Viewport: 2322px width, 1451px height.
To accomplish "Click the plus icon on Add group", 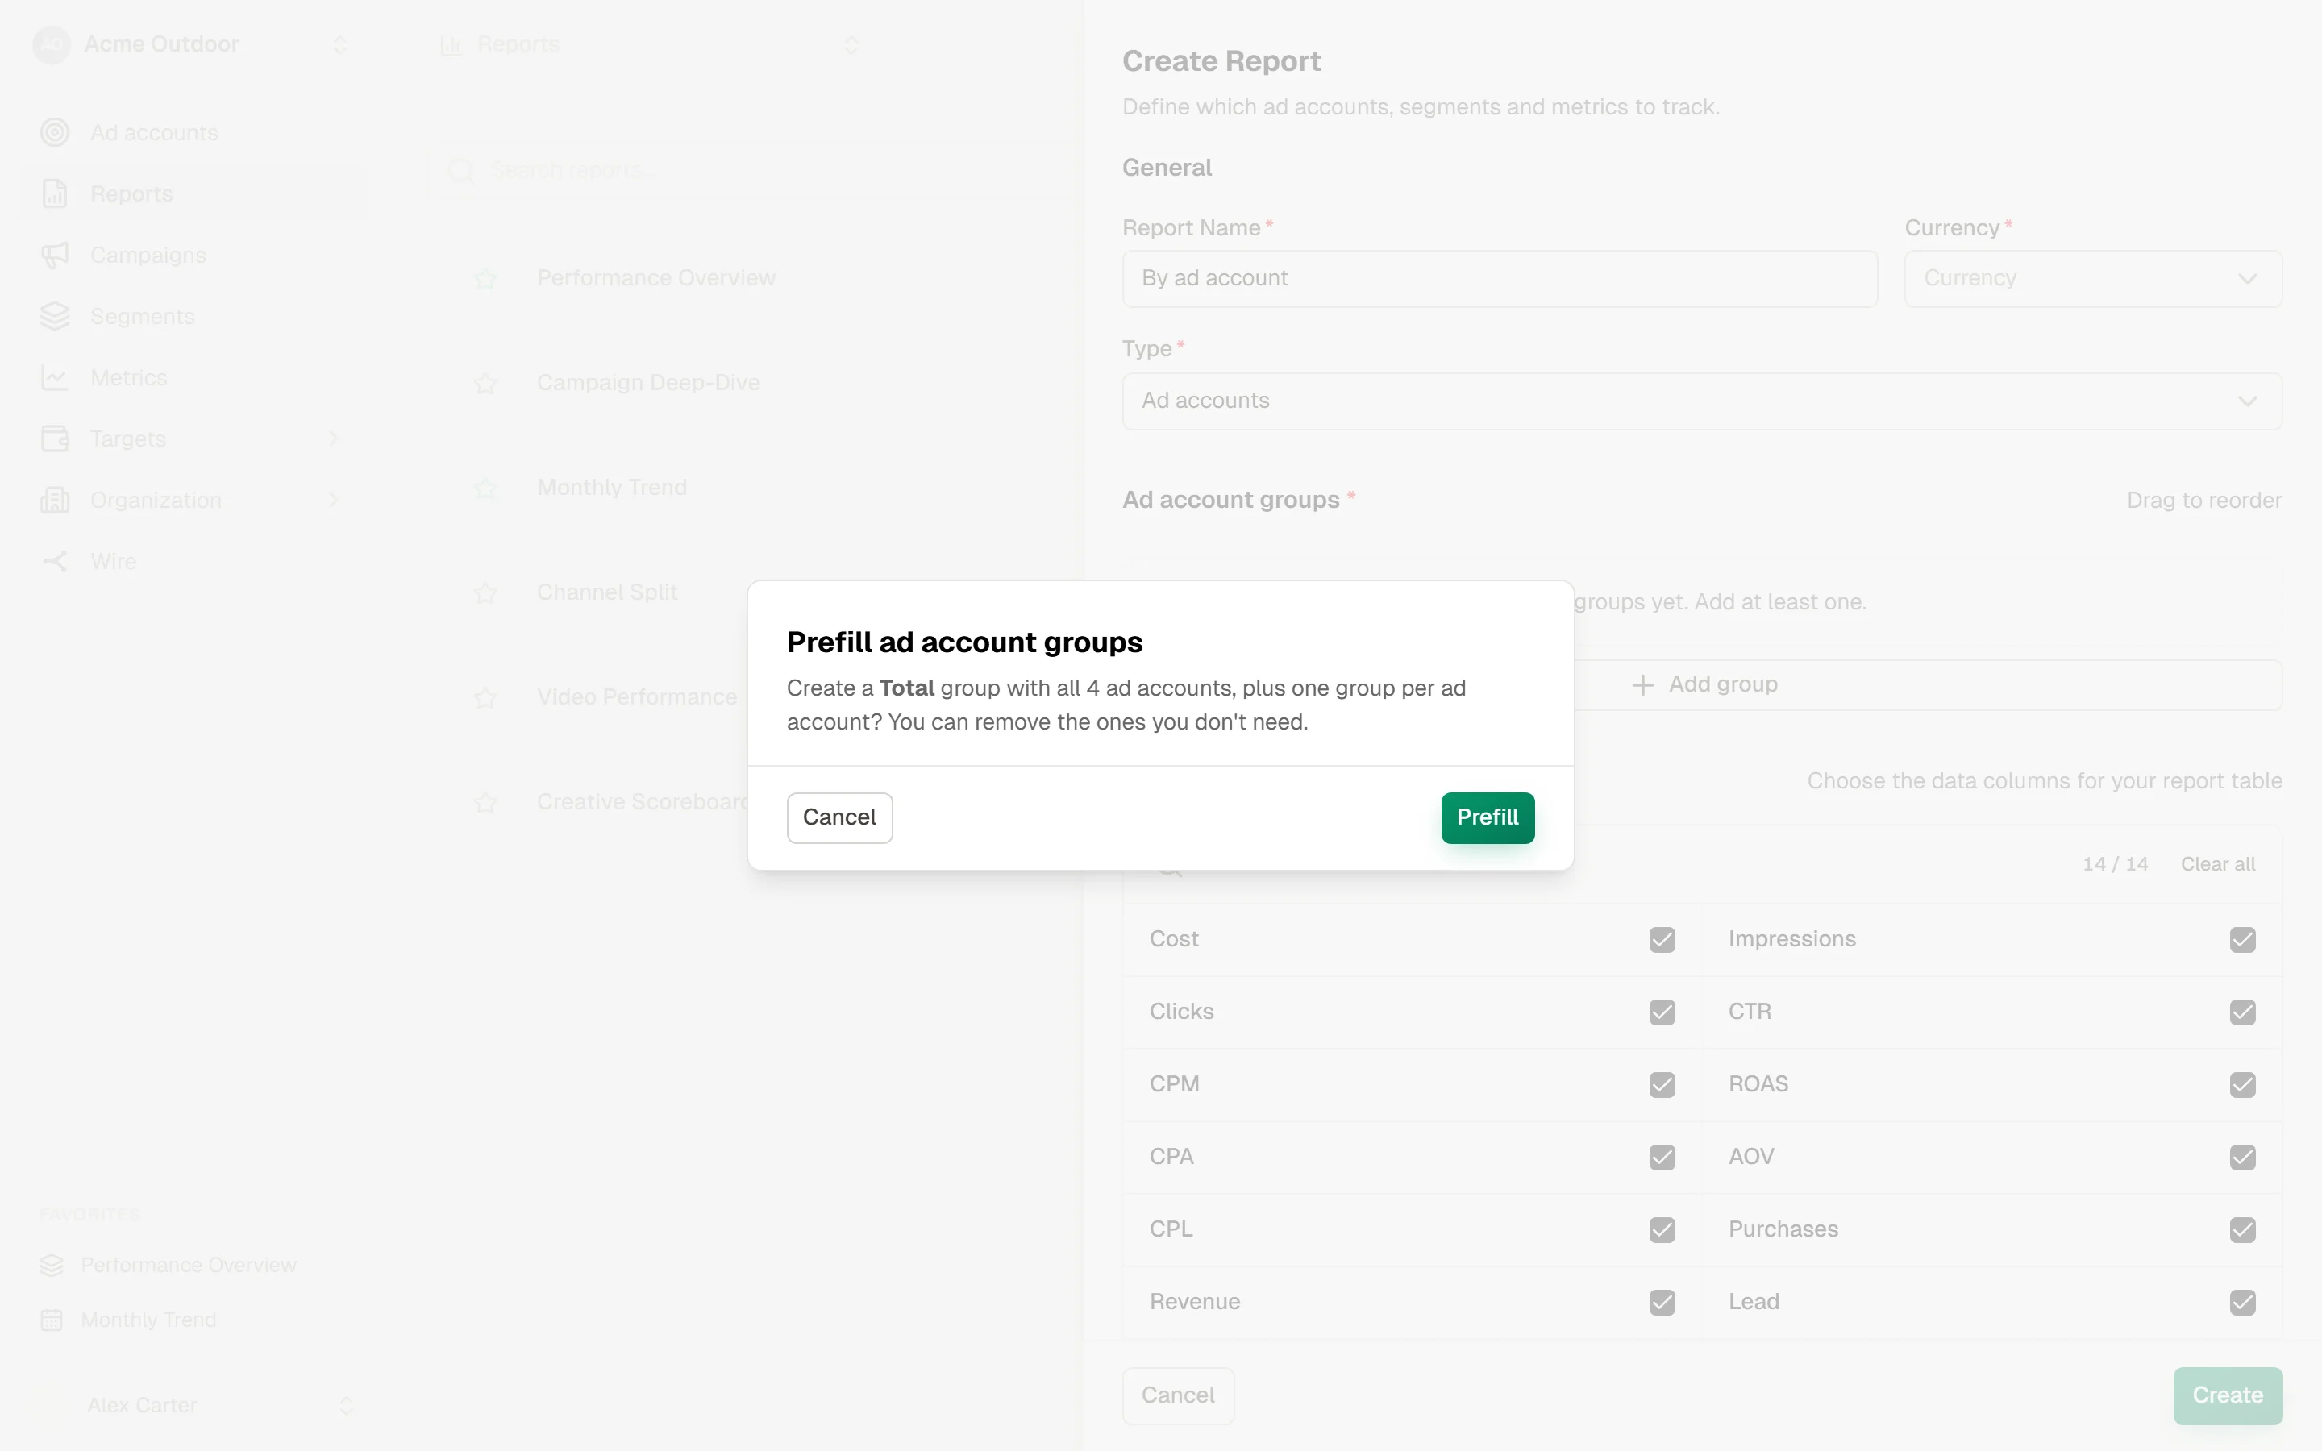I will click(x=1642, y=684).
